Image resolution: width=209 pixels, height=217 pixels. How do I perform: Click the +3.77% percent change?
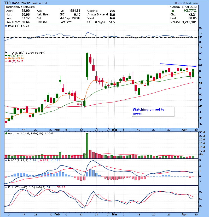pos(190,11)
